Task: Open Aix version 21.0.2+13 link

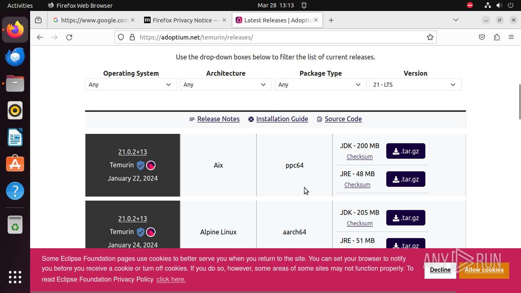Action: tap(133, 152)
